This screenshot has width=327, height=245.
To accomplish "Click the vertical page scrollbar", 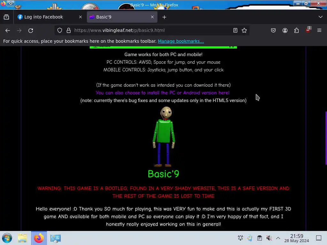I will pos(326,138).
